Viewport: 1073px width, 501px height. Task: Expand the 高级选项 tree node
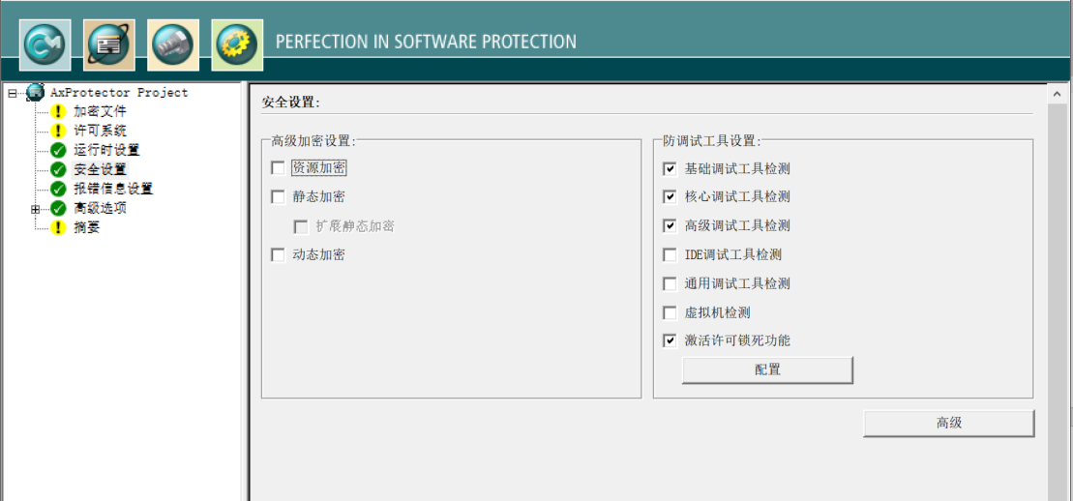coord(36,209)
